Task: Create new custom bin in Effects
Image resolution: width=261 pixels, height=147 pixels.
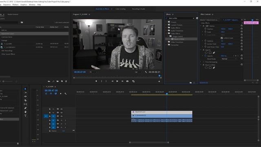Action: pyautogui.click(x=190, y=82)
